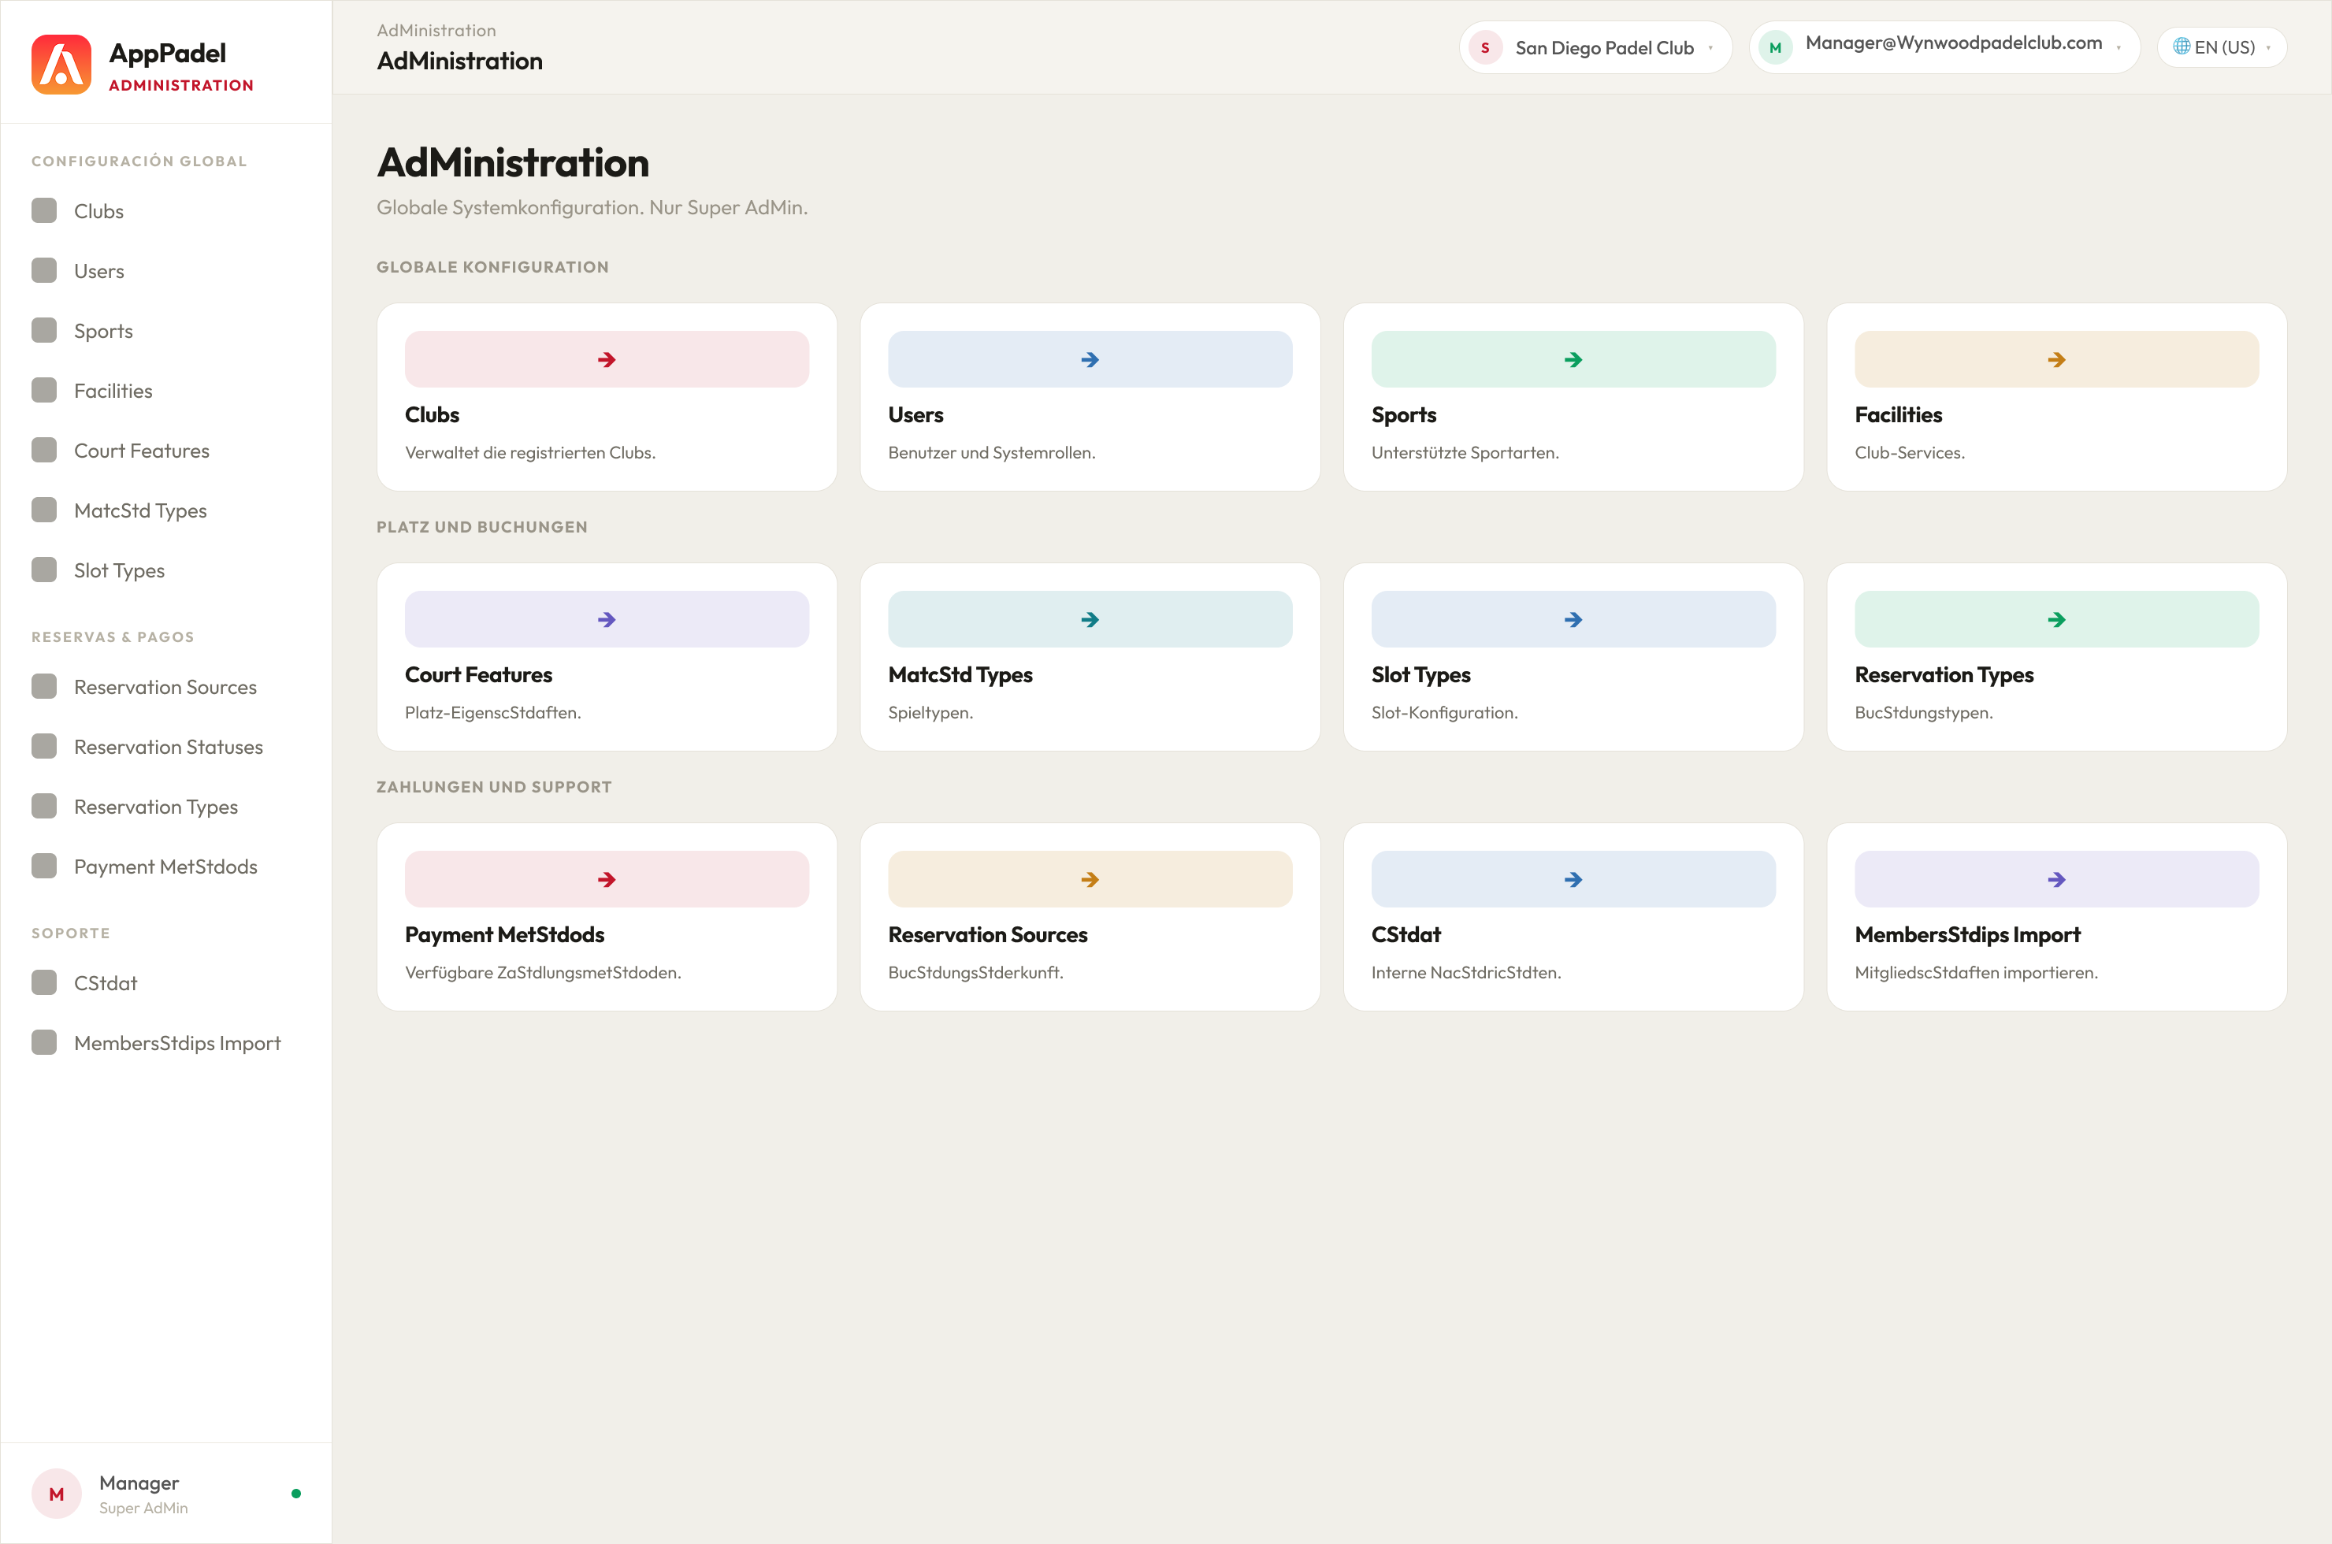Click the Users card title
This screenshot has width=2332, height=1544.
(915, 414)
